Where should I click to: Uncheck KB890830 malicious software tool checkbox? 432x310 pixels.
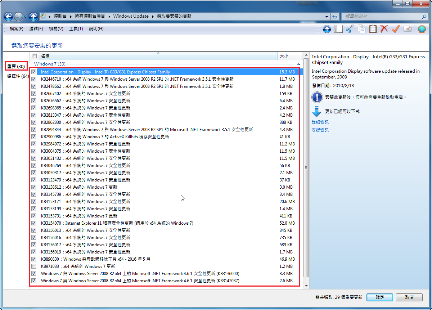[x=34, y=259]
